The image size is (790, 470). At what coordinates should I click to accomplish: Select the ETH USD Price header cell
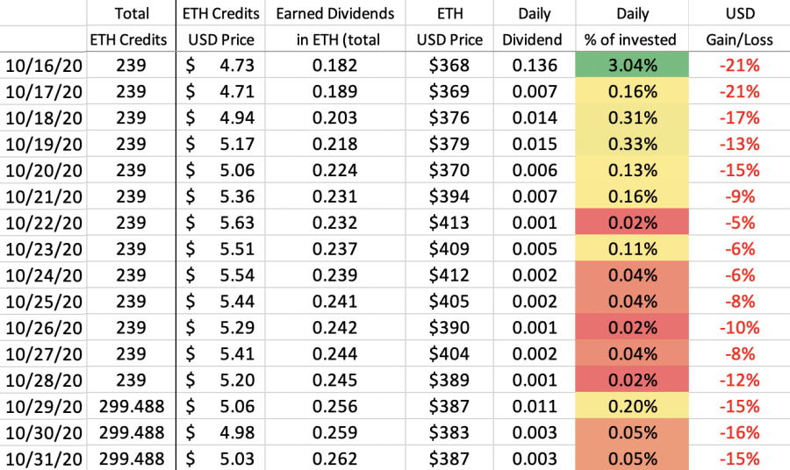point(449,26)
